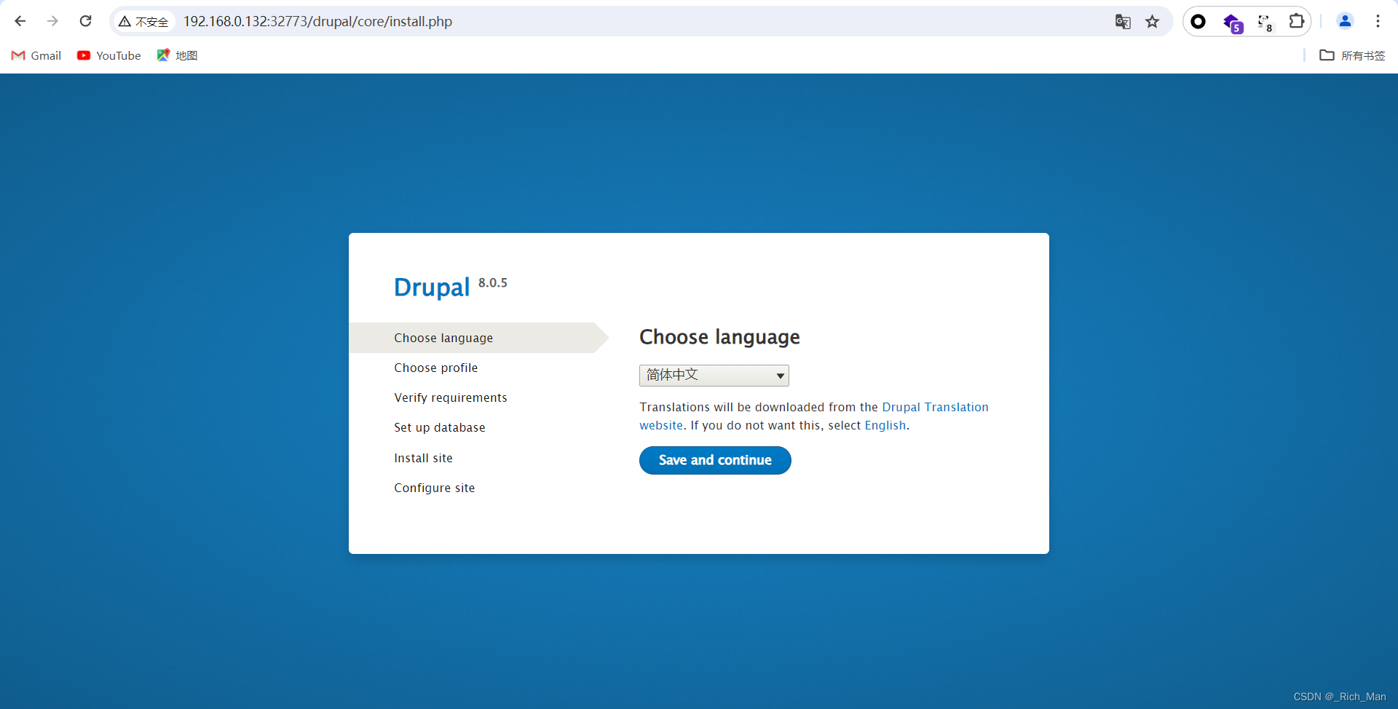Open the Drupal Translation website link

click(935, 407)
